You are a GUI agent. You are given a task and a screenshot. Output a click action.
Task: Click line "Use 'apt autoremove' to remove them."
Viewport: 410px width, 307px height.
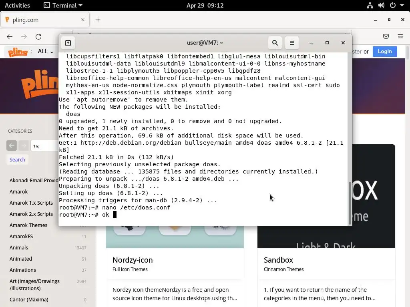[x=123, y=100]
